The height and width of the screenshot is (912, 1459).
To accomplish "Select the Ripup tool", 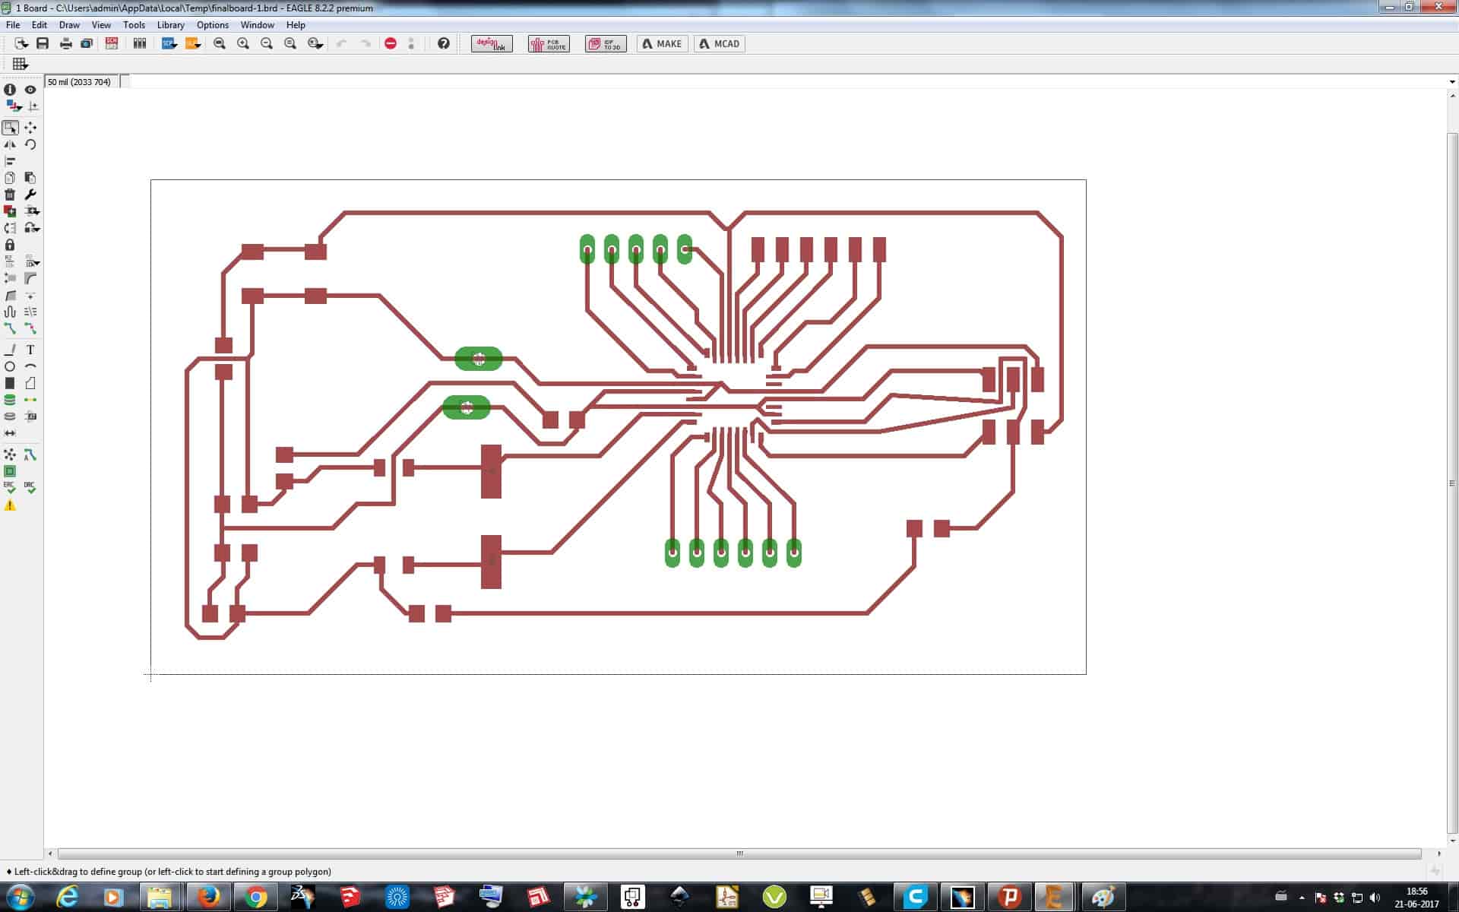I will coord(30,328).
